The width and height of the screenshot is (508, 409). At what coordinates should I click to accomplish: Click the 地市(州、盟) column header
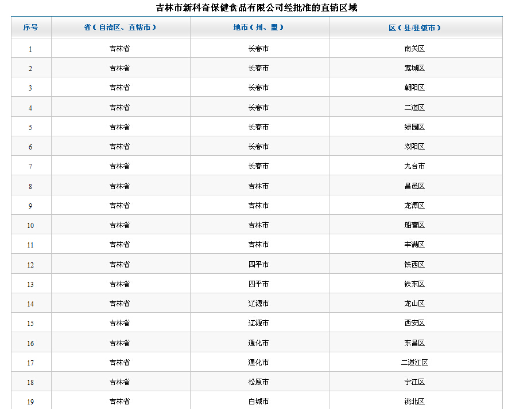259,27
